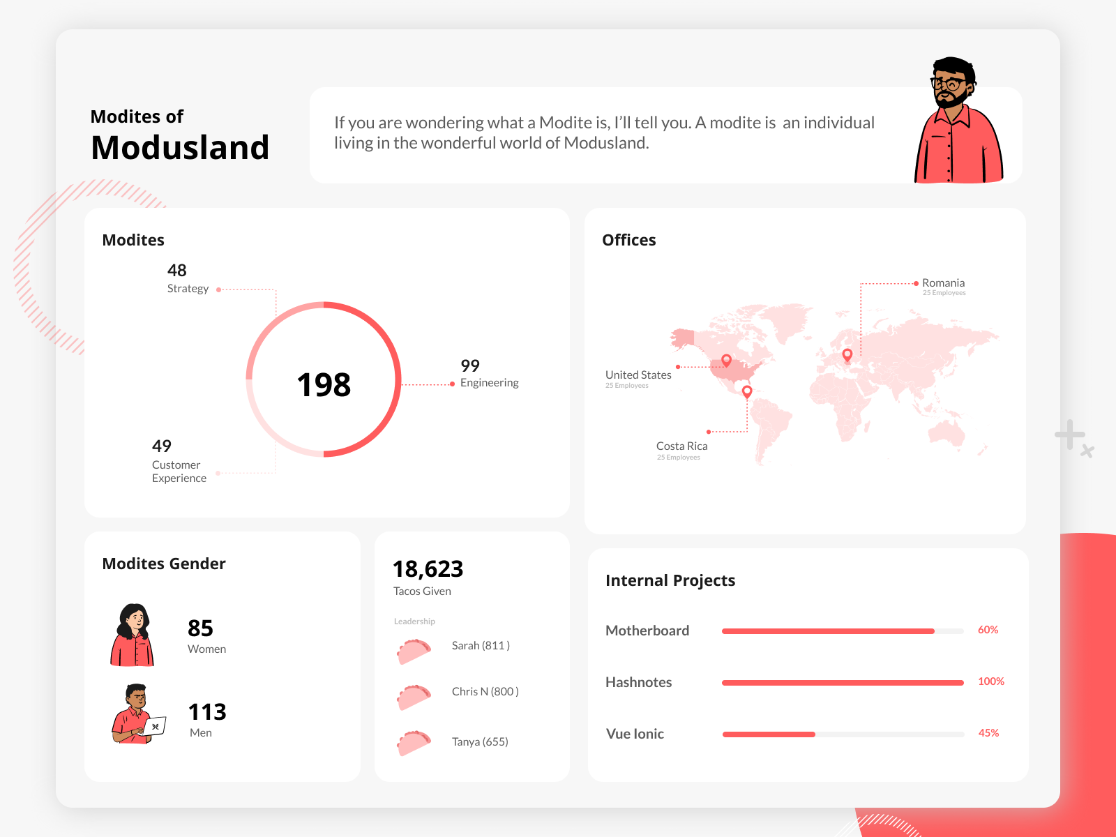Click the Motherboard progress bar

coord(843,631)
